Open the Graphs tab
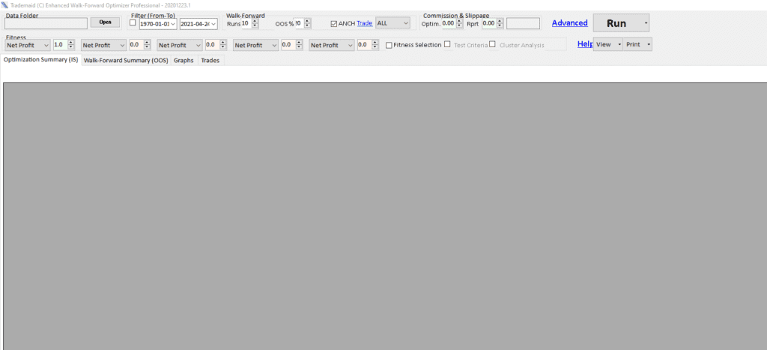 point(184,60)
